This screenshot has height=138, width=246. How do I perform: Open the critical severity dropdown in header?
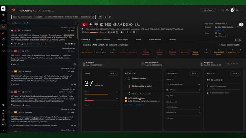(85, 25)
